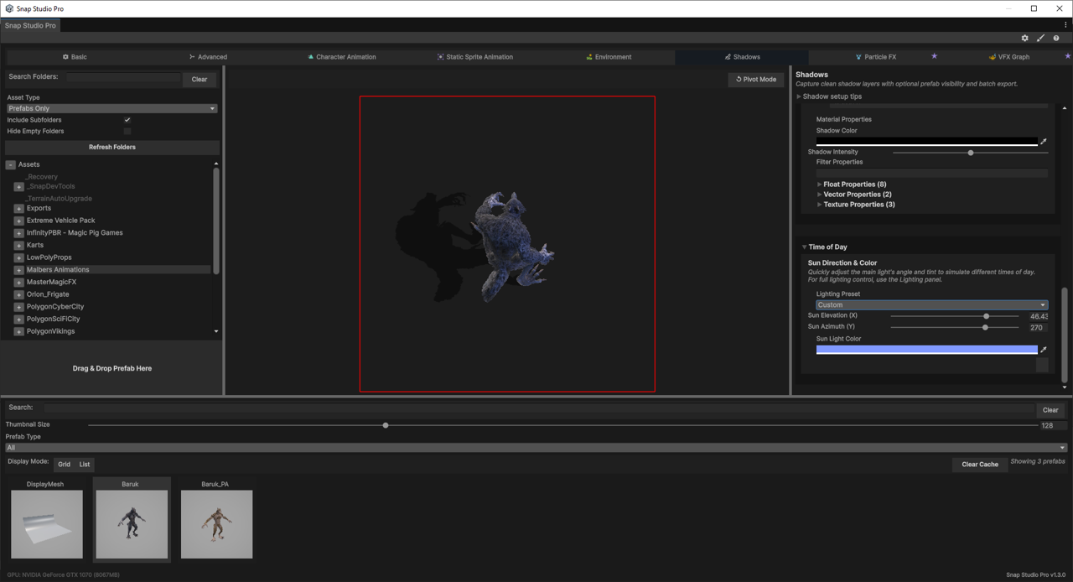Uncheck the Include Subfolders checkbox
1073x582 pixels.
tap(127, 120)
